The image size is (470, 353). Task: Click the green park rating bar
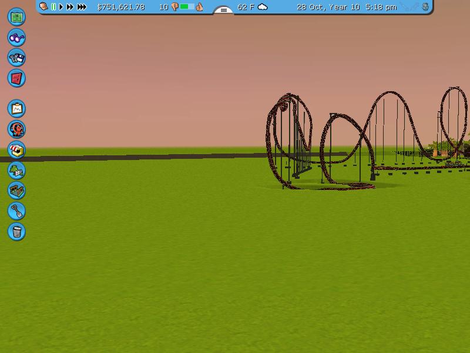point(187,6)
